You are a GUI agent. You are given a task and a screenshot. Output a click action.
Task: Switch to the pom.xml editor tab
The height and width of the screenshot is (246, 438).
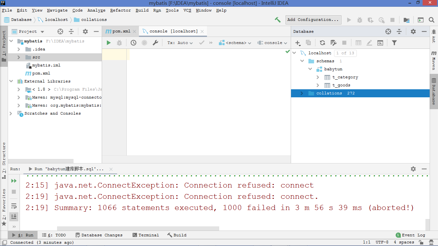click(121, 31)
